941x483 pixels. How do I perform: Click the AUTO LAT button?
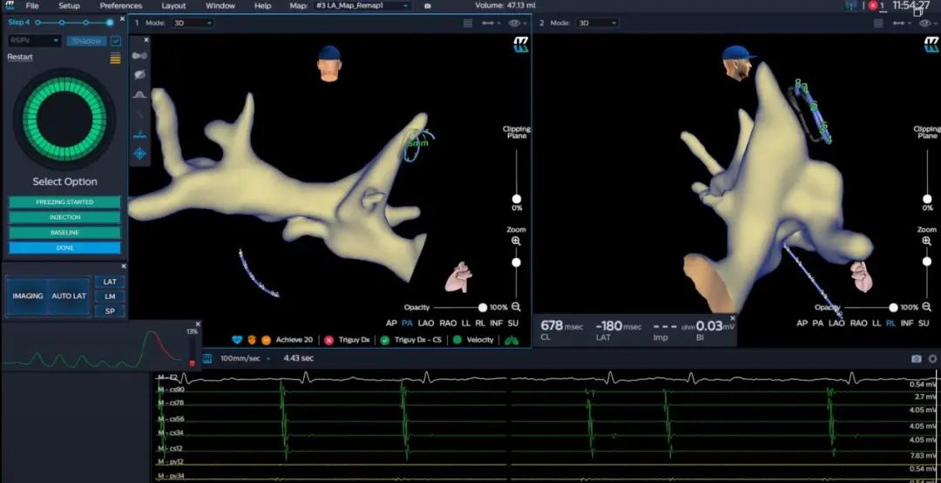click(68, 296)
